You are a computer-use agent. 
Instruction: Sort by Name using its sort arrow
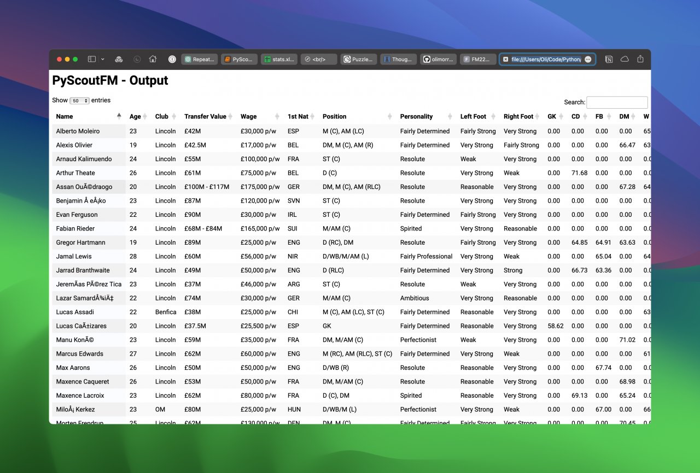tap(119, 116)
